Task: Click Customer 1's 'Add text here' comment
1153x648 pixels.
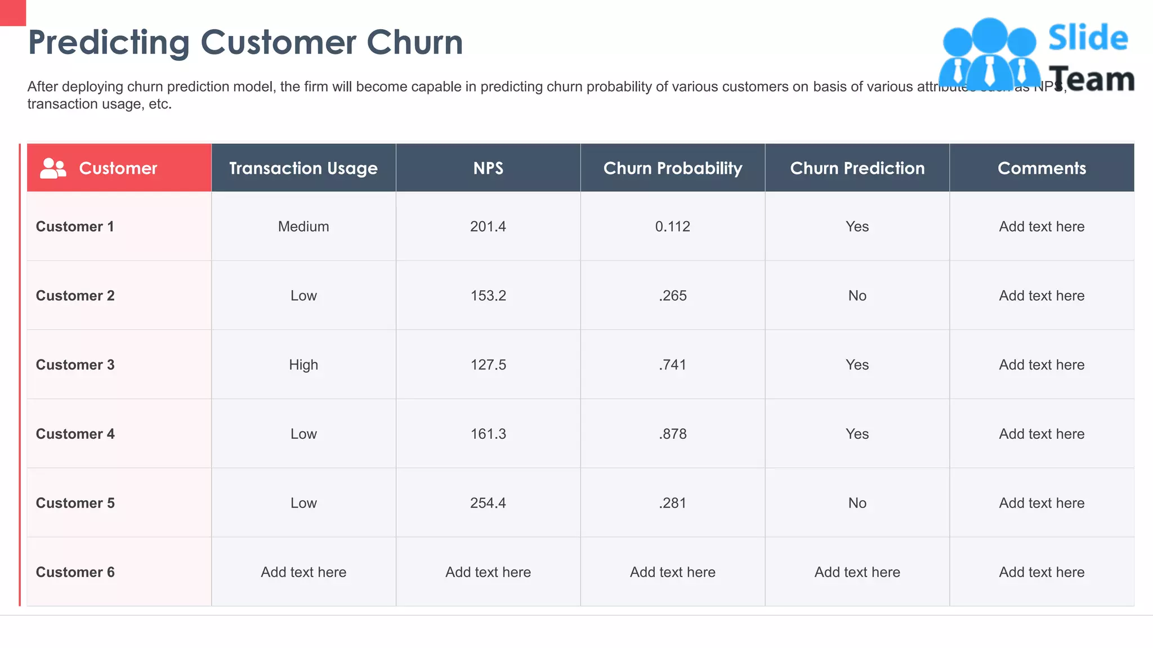Action: coord(1042,227)
